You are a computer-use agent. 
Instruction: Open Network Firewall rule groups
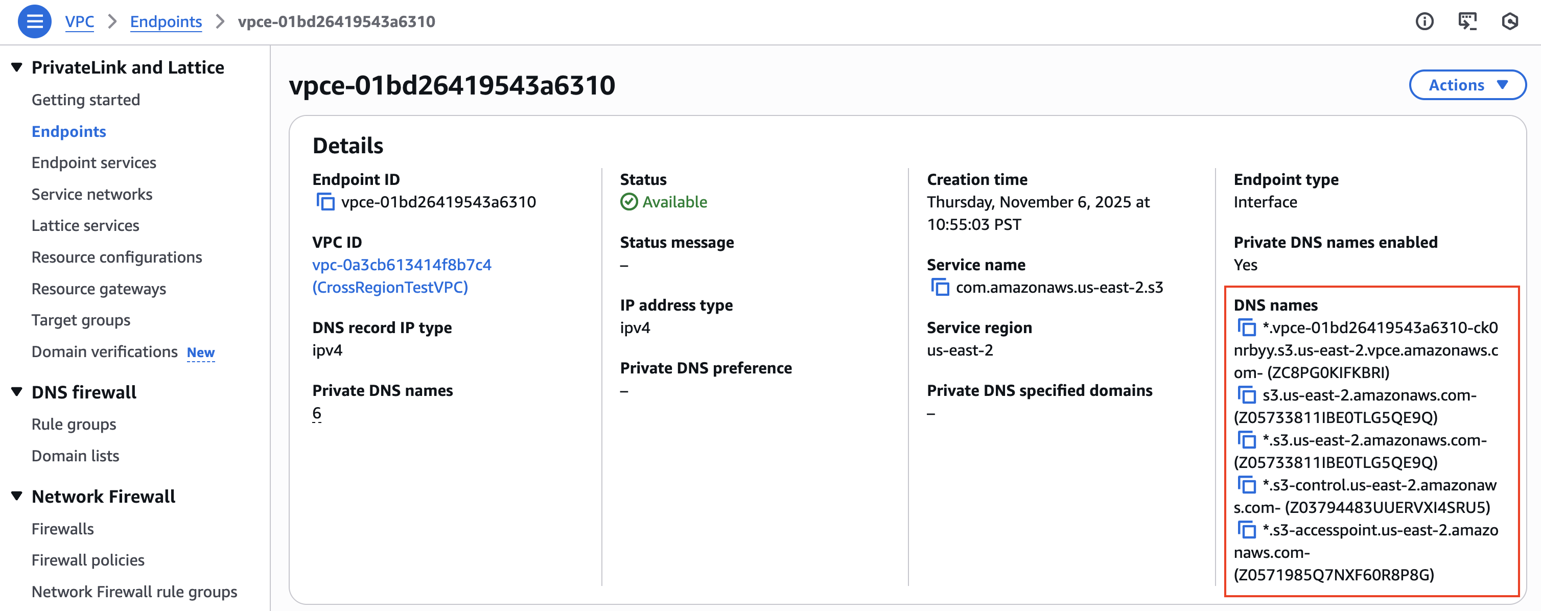(x=133, y=591)
